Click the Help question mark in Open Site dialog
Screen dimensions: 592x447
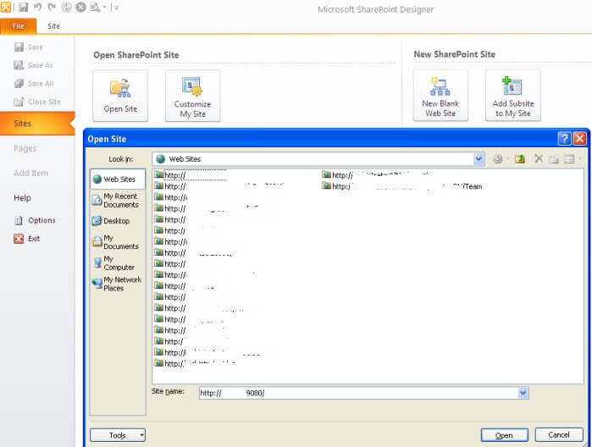(x=564, y=139)
